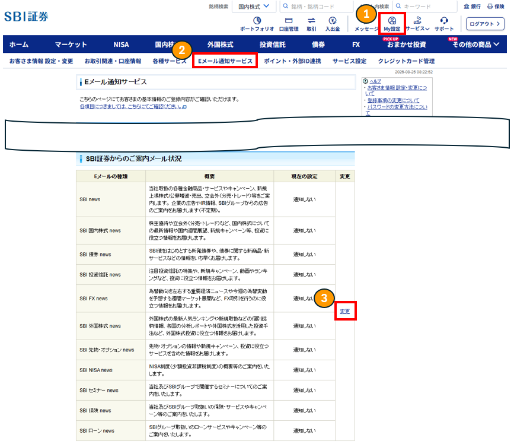Image resolution: width=514 pixels, height=444 pixels.
Task: Select お客さま情報 設定・変更 submenu
Action: [x=41, y=61]
